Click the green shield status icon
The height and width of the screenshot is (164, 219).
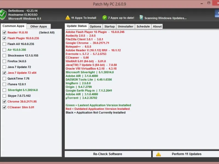coord(3,14)
